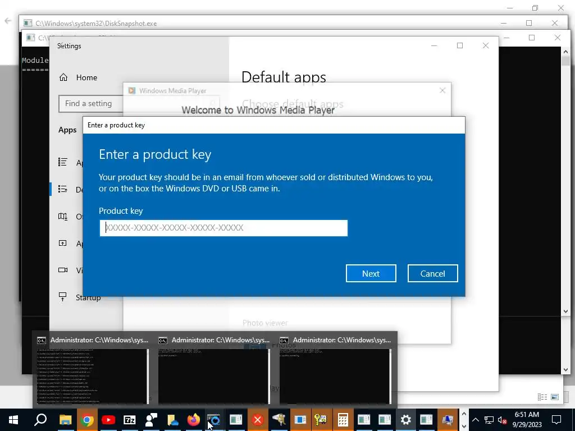Open taskbar Search magnifier

[x=40, y=420]
